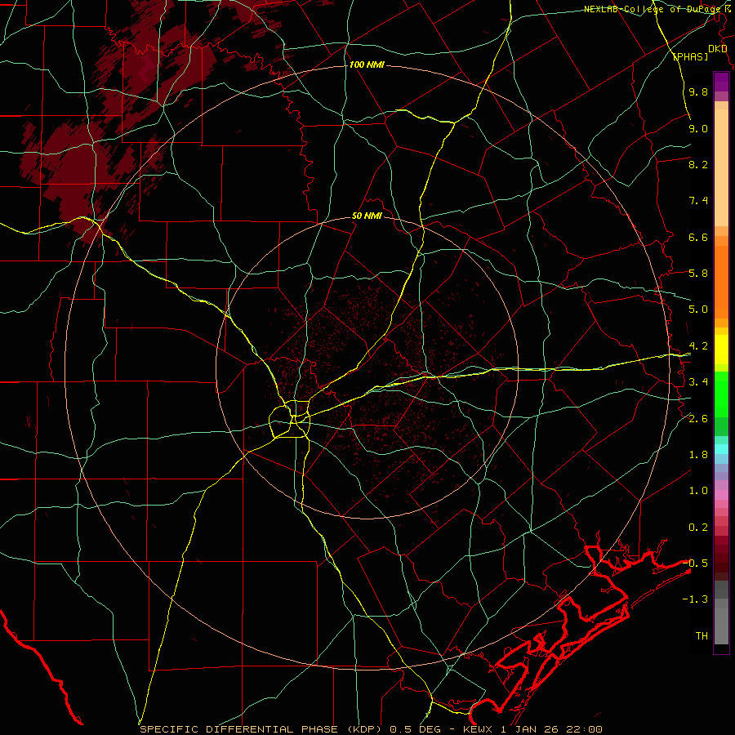Click the 5.8 scale value
Viewport: 735px width, 735px height.
[698, 274]
